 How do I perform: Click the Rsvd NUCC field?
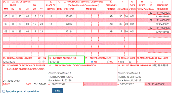click(160, 62)
